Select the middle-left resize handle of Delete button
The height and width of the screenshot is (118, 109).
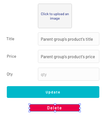(29, 108)
